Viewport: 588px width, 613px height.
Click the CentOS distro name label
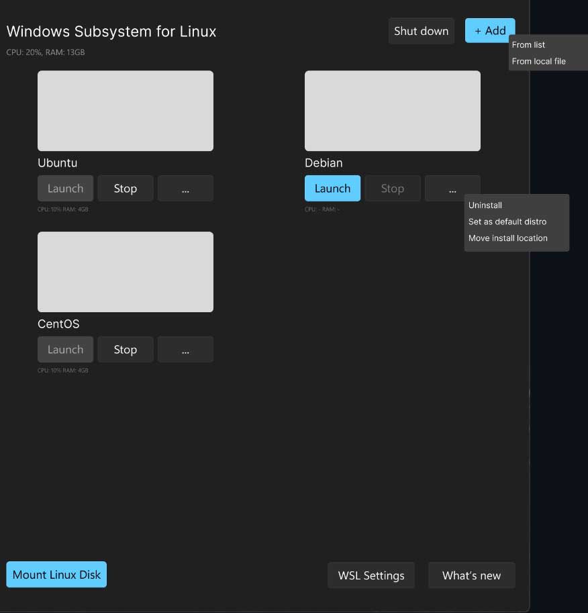click(58, 324)
